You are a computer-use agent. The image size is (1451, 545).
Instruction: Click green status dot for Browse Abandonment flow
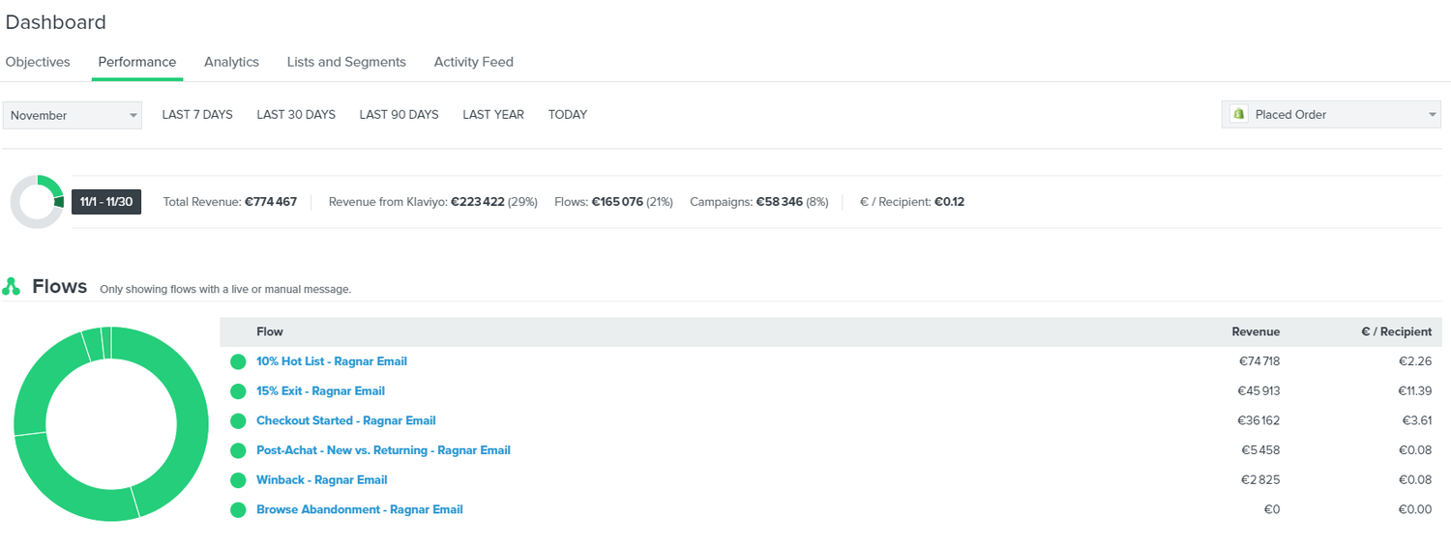pos(238,510)
